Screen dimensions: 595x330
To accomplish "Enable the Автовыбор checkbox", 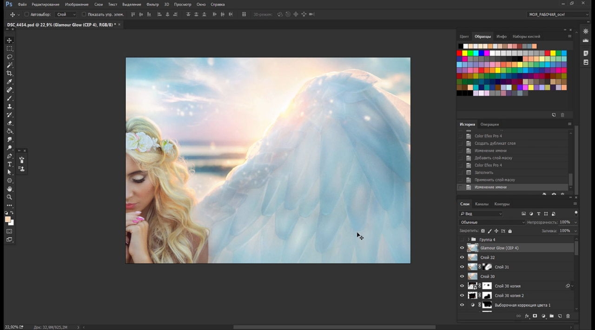I will [x=26, y=14].
